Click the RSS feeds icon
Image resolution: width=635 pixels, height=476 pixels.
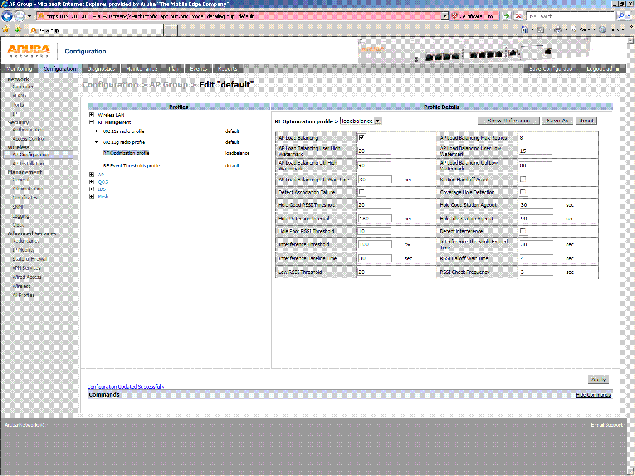click(x=540, y=29)
